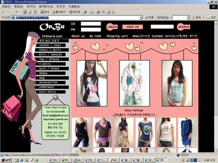This screenshot has width=218, height=163.
Task: Click the History icon next to Media
Action: point(85,12)
